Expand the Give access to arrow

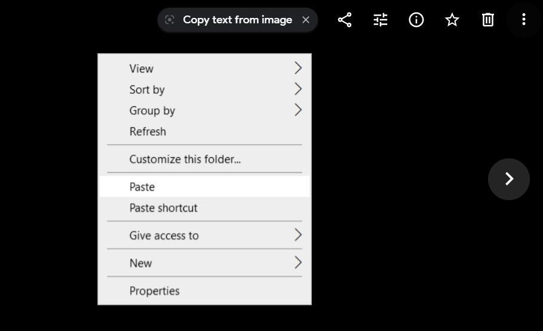click(x=298, y=235)
